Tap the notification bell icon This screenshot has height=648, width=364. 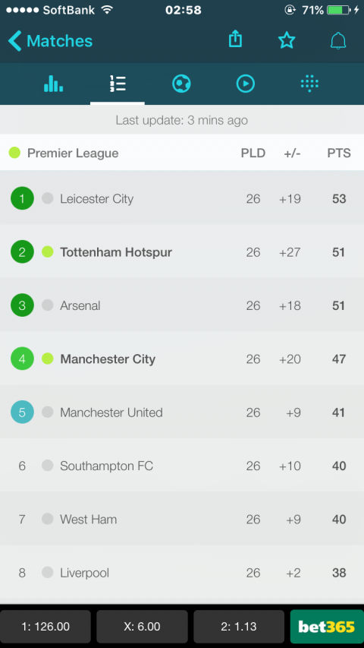click(338, 41)
